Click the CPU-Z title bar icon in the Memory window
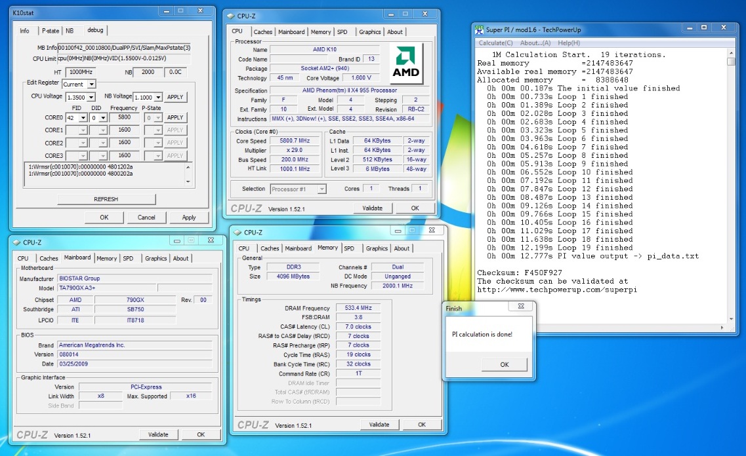The image size is (746, 456). [x=238, y=233]
